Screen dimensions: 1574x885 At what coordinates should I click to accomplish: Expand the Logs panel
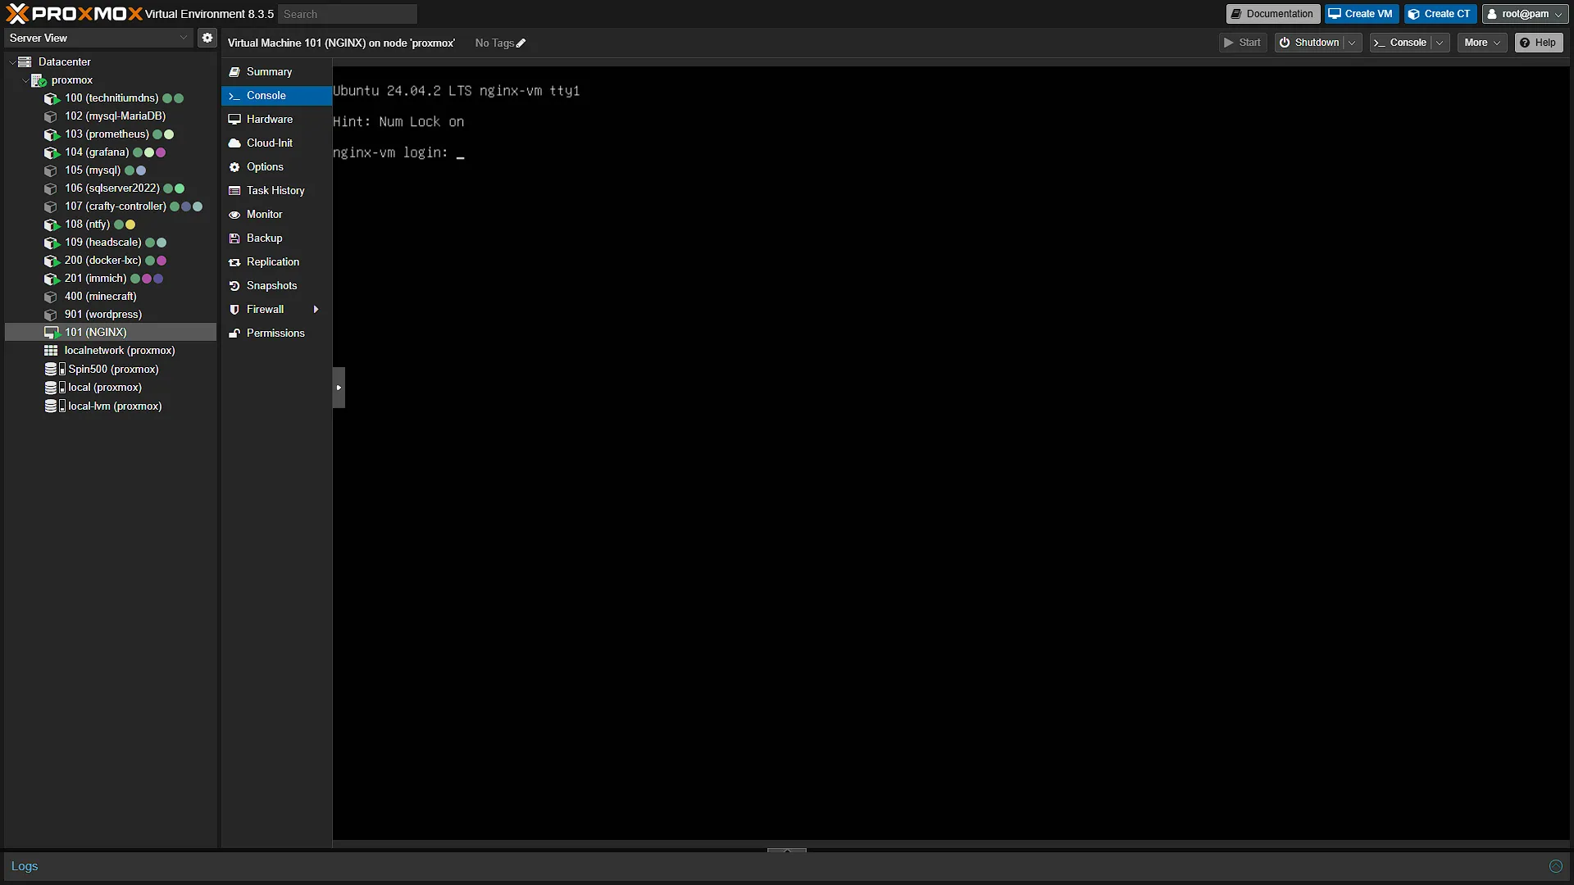click(x=787, y=851)
